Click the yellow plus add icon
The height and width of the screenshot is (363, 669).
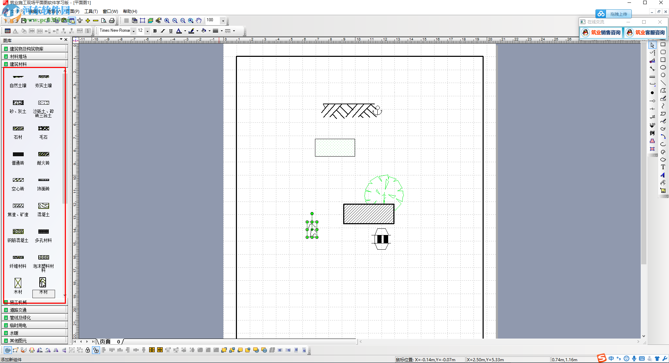point(88,21)
